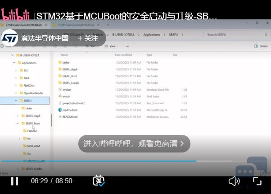This screenshot has width=271, height=194.
Task: Click the folder icon of SBSFU_Loader row
Action: (x=60, y=83)
